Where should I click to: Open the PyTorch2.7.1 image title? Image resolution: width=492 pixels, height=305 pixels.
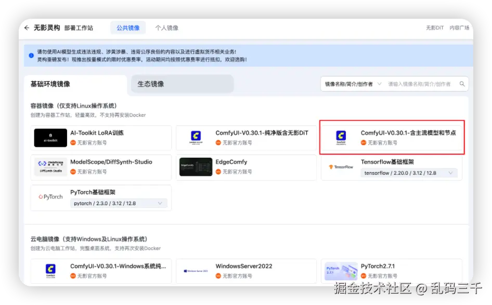tap(378, 266)
